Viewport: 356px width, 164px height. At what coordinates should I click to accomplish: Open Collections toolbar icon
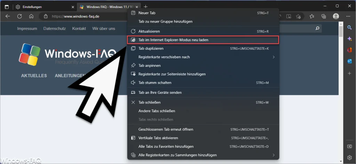324,16
